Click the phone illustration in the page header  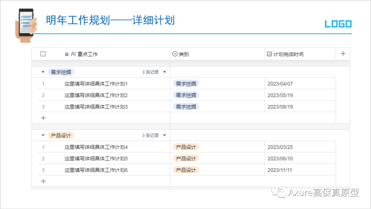click(x=26, y=22)
